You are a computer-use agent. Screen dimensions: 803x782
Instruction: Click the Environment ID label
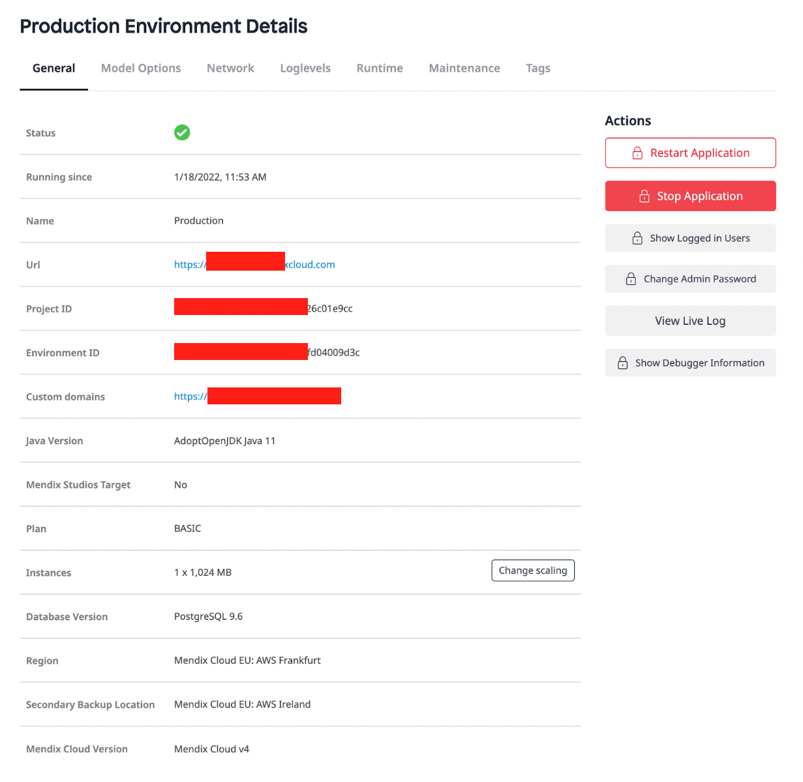click(x=63, y=353)
